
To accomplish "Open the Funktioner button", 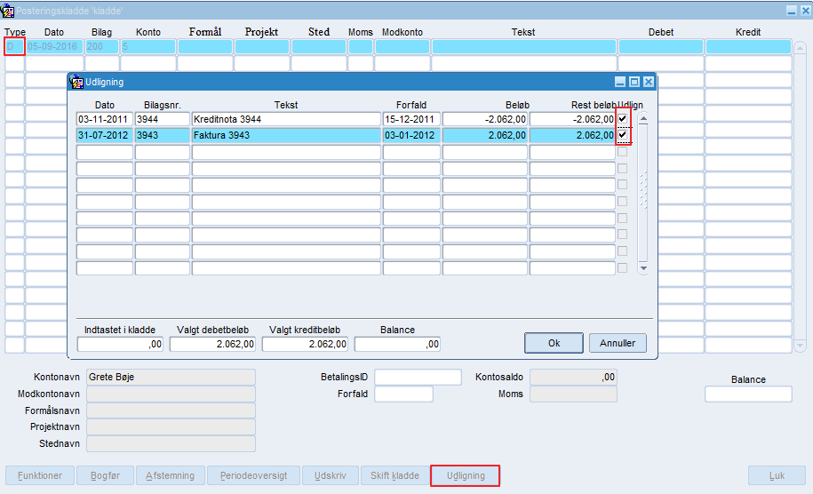I will point(40,475).
